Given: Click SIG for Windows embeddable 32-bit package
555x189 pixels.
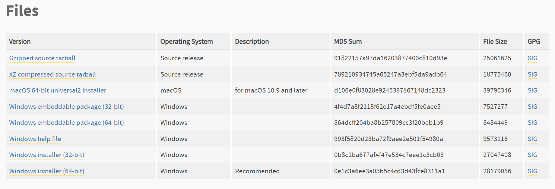Looking at the screenshot, I should 532,107.
